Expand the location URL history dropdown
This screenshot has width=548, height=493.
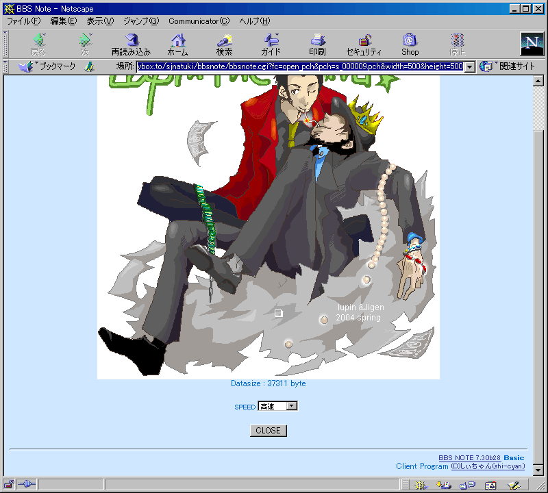470,66
